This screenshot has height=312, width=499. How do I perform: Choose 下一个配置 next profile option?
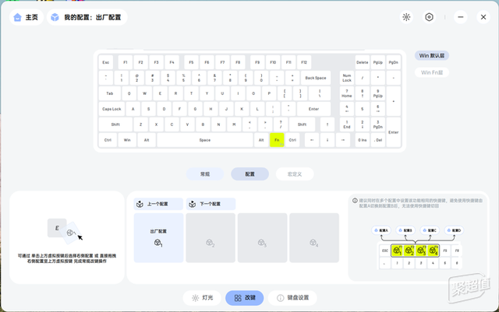click(211, 204)
